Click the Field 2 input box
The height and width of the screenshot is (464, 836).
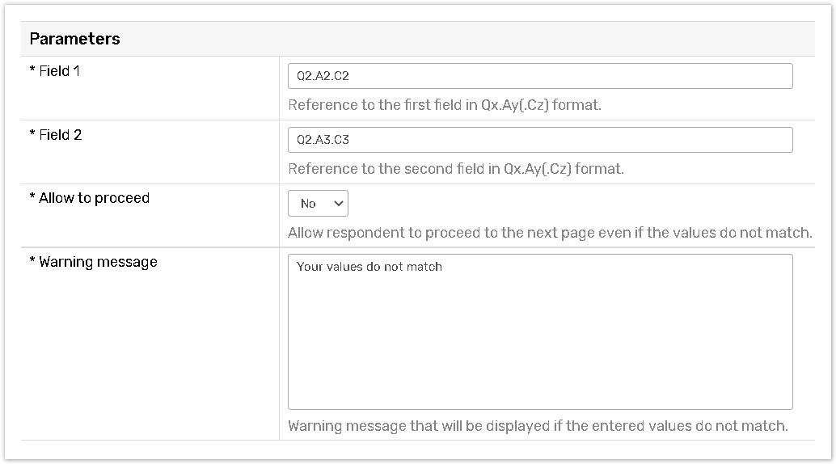point(540,140)
